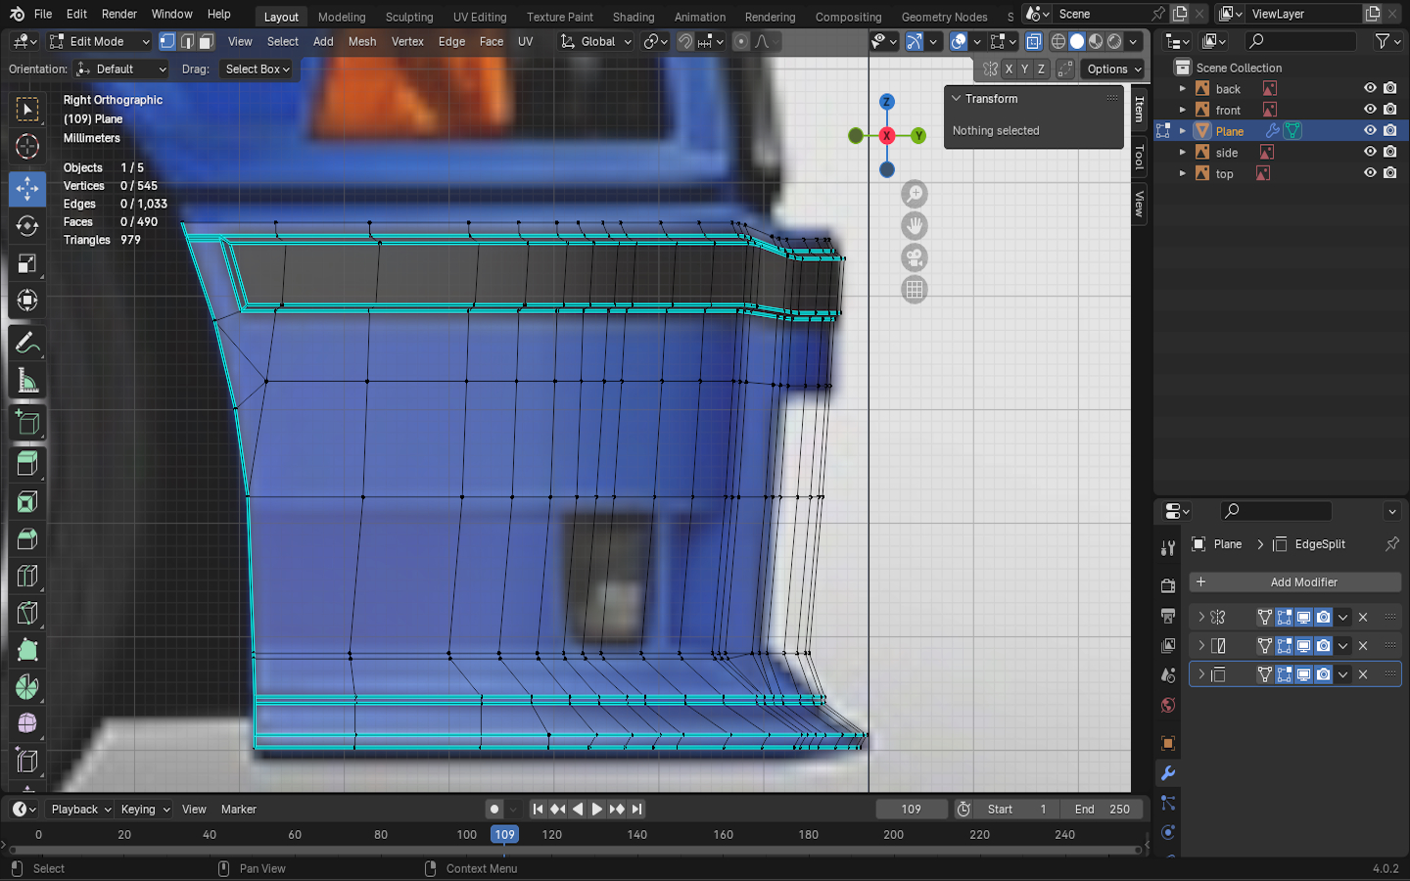Hide the 'back' object with its eye icon

(1370, 88)
